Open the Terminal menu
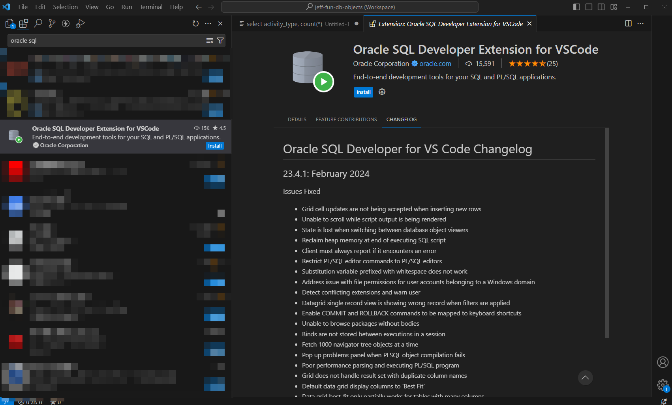The image size is (672, 405). (x=151, y=7)
